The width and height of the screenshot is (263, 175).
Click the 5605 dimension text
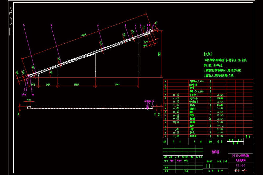33,85
